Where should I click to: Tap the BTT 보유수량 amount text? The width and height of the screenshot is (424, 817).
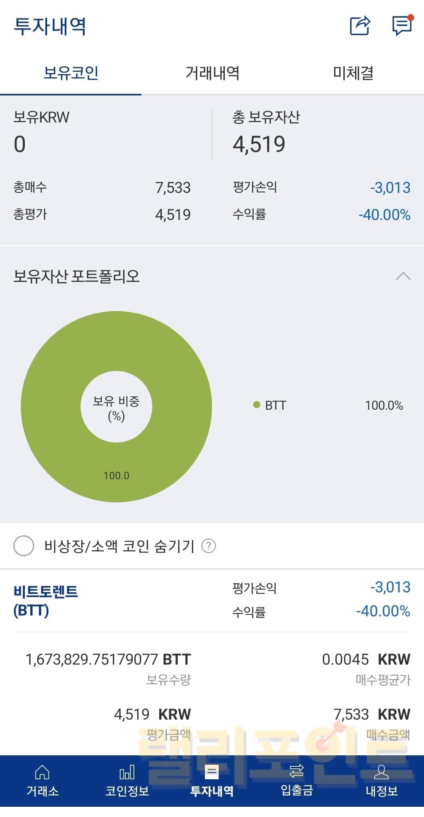point(108,659)
